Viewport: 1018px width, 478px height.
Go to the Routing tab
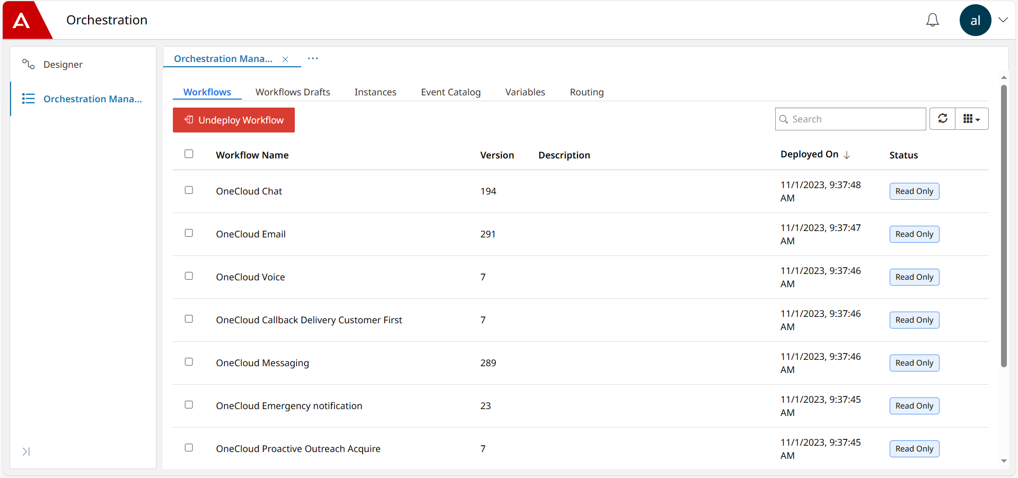point(587,92)
